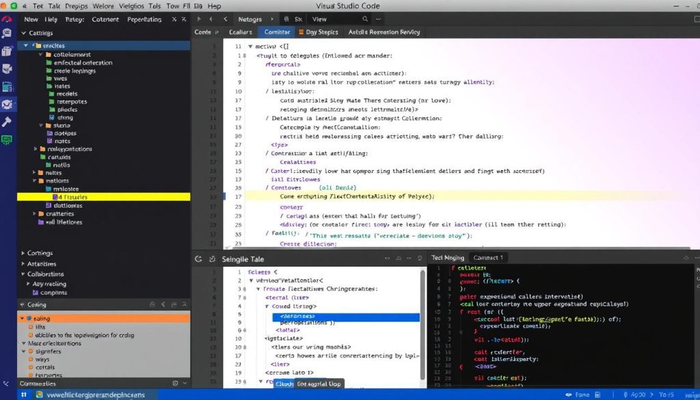This screenshot has height=400, width=700.
Task: Switch to the Dgy Stepies tab
Action: pos(319,32)
